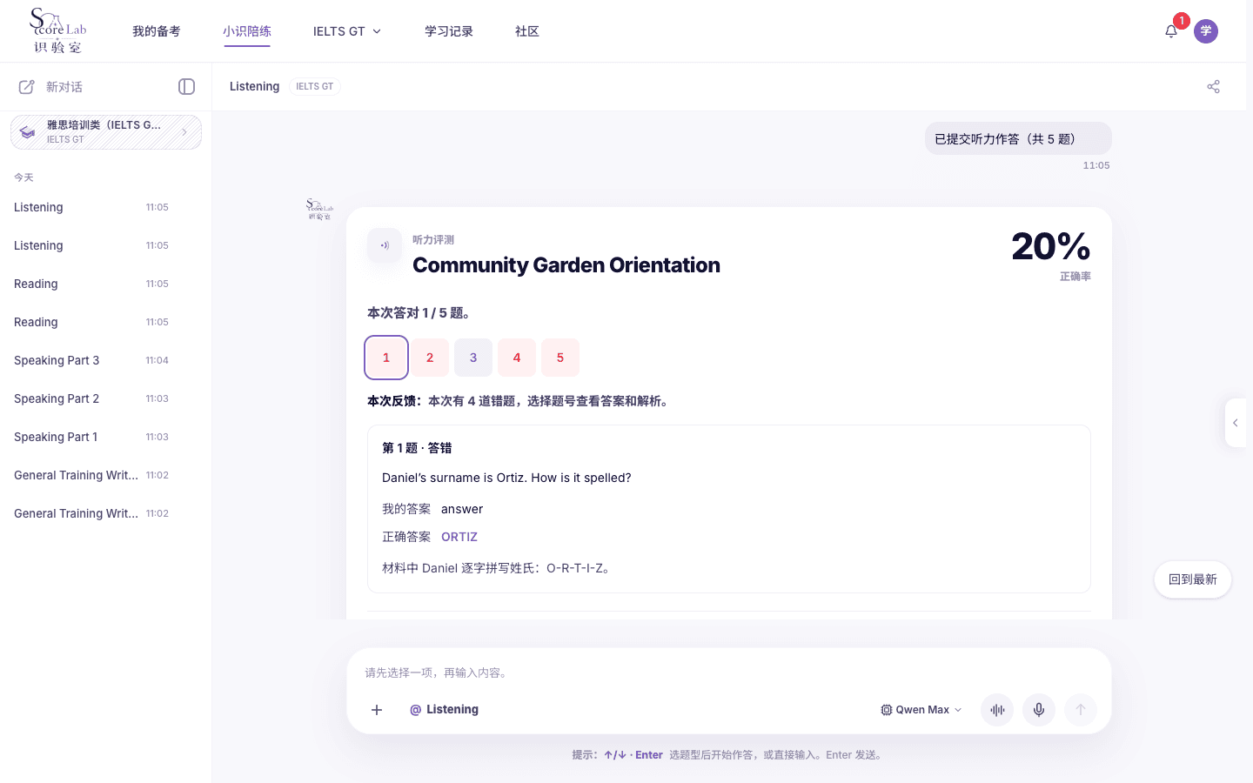The height and width of the screenshot is (783, 1253).
Task: Switch to 小识陪练 tab
Action: coord(247,31)
